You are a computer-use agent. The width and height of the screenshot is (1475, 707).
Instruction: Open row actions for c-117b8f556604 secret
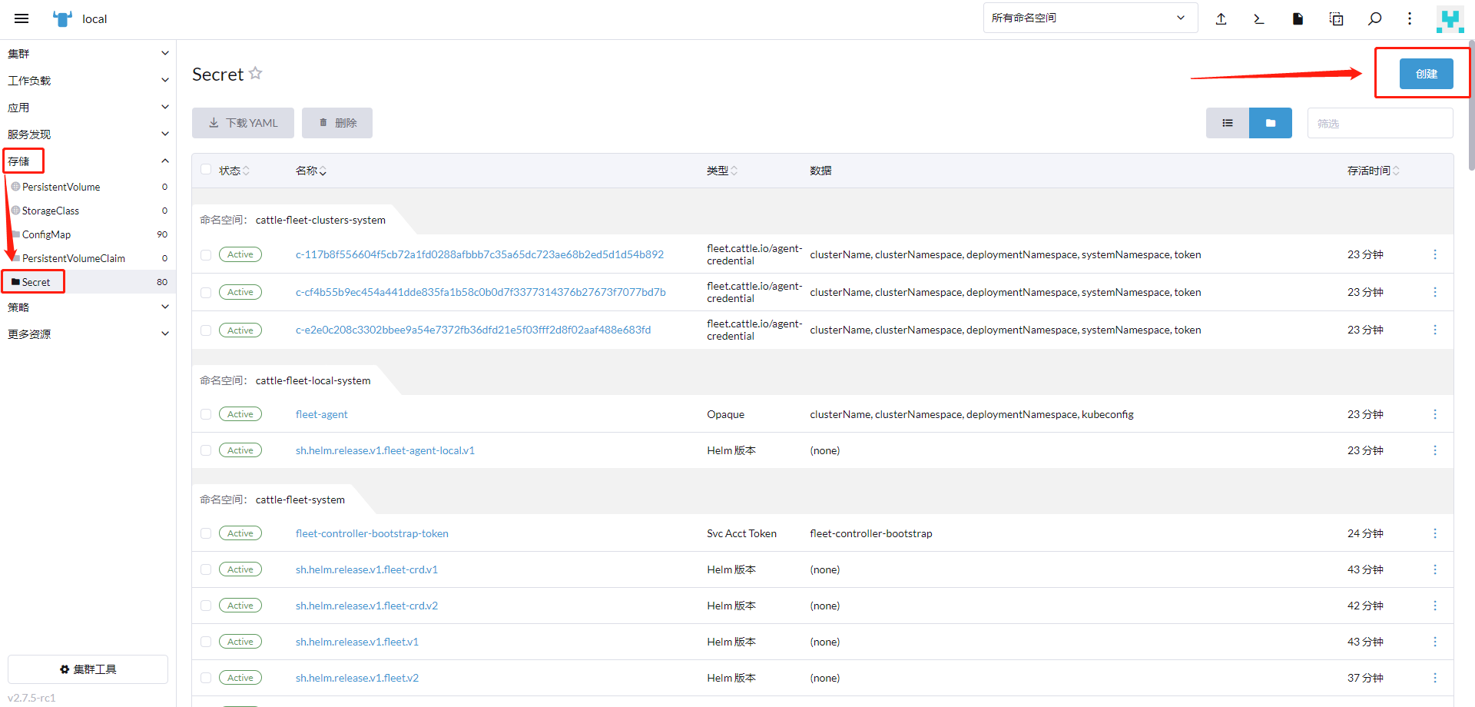click(1435, 254)
